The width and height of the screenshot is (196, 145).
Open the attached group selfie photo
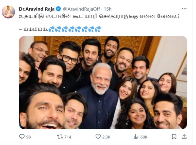103,82
